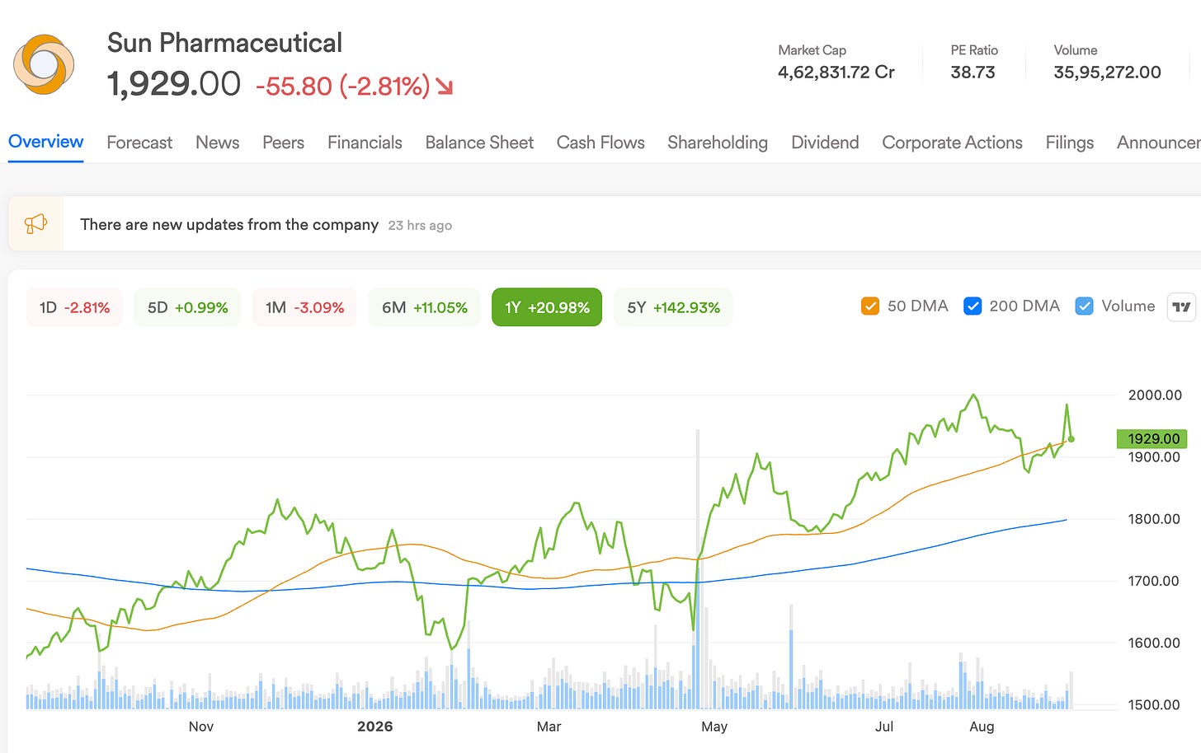Disable the Volume checkbox
Viewport: 1201px width, 753px height.
(x=1085, y=306)
